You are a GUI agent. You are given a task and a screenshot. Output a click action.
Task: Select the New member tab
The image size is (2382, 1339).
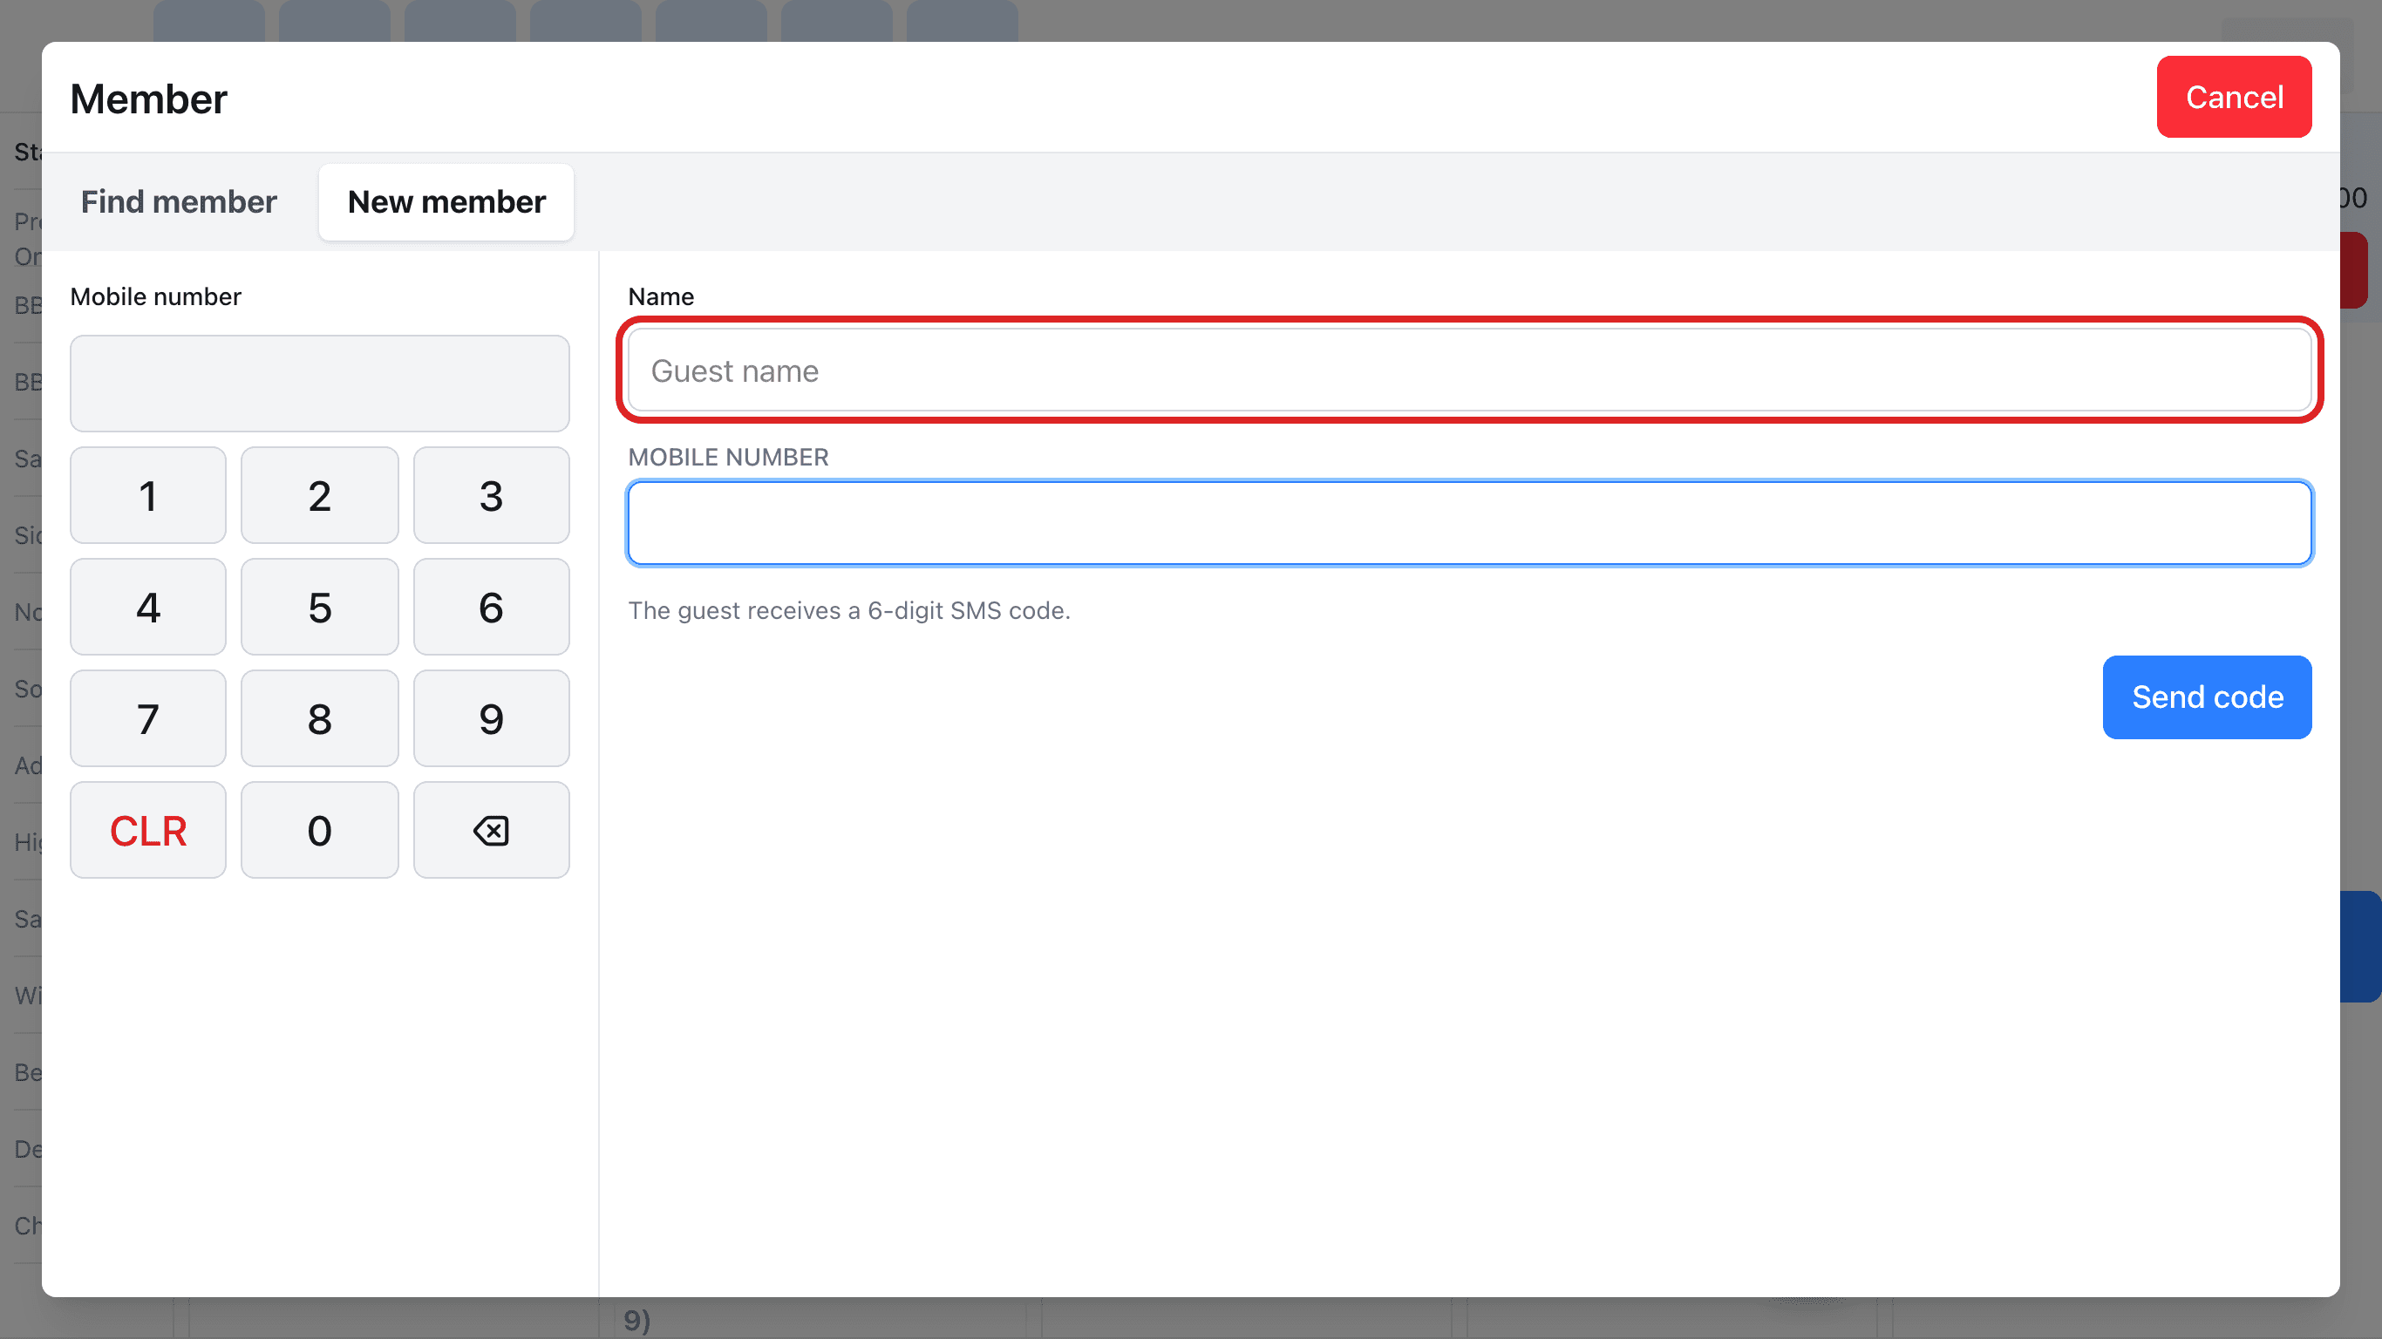(x=446, y=201)
